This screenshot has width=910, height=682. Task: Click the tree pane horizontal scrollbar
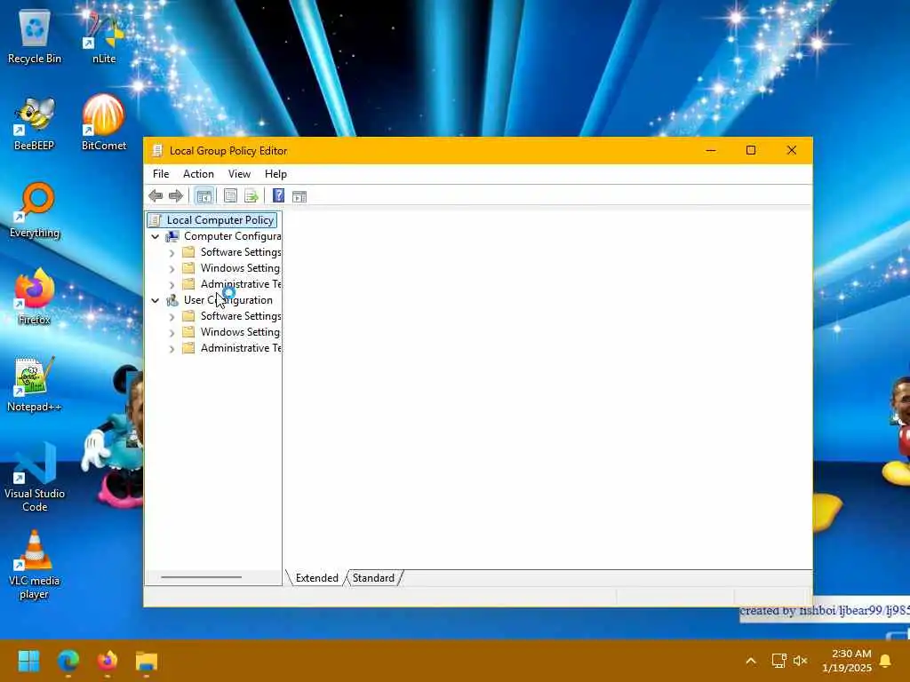(x=201, y=577)
